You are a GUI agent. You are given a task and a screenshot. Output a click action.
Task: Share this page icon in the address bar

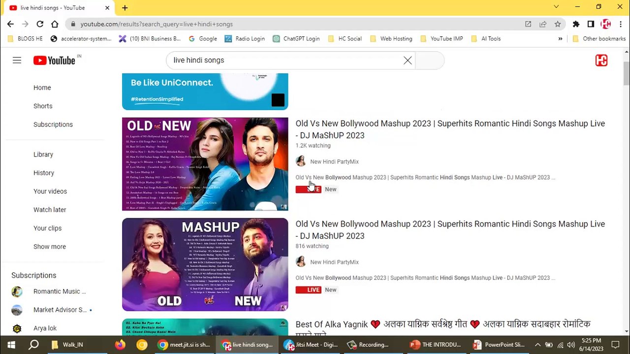(x=543, y=24)
